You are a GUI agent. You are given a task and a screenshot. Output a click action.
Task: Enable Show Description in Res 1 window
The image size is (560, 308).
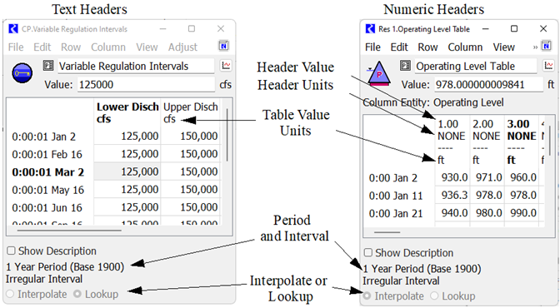[367, 253]
